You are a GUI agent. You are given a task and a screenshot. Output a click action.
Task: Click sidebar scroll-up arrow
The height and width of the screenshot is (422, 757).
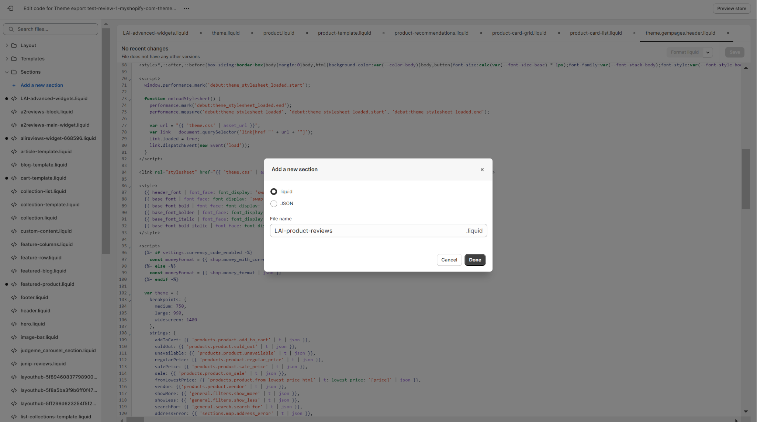(x=106, y=24)
